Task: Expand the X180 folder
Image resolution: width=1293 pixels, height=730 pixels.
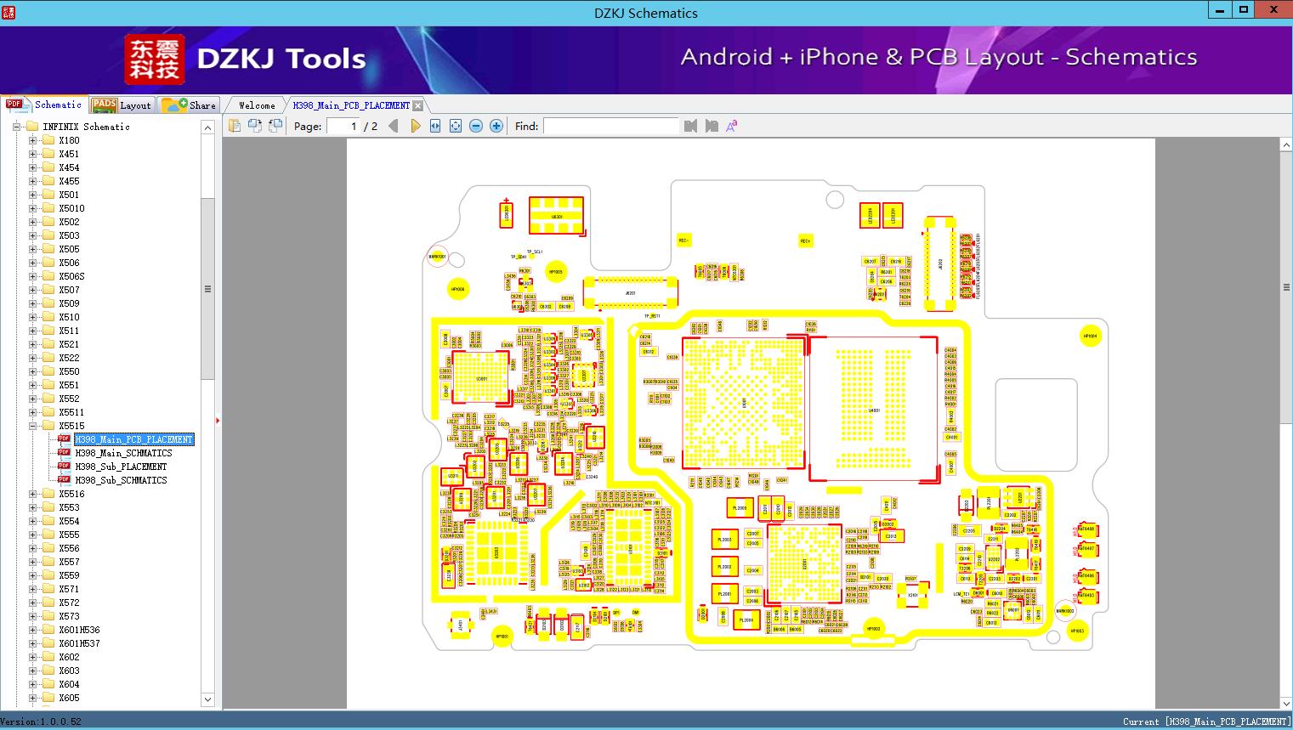Action: 32,140
